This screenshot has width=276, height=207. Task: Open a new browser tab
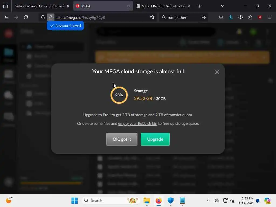(x=199, y=6)
